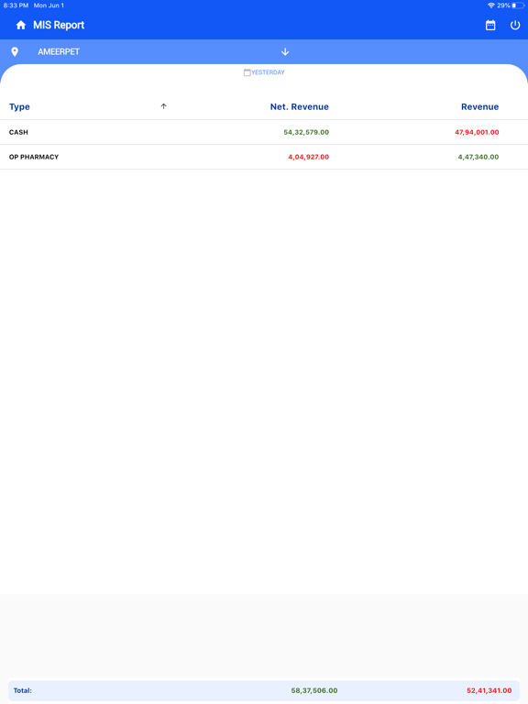Select the OP PHARMACY row label
This screenshot has height=704, width=528.
click(x=34, y=157)
